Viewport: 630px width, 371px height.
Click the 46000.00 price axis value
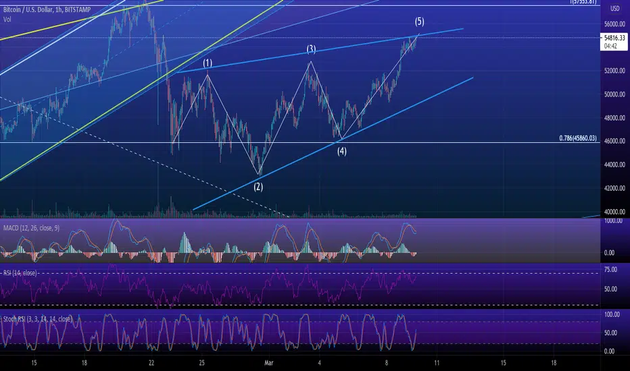click(x=614, y=141)
